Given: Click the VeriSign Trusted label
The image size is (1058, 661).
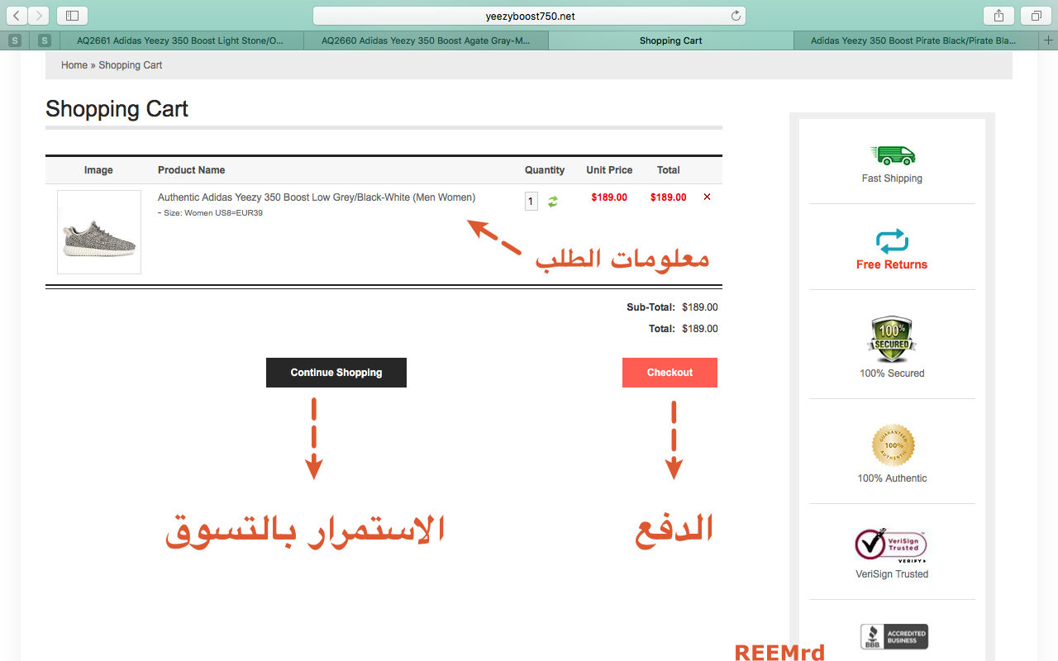Looking at the screenshot, I should pos(892,574).
